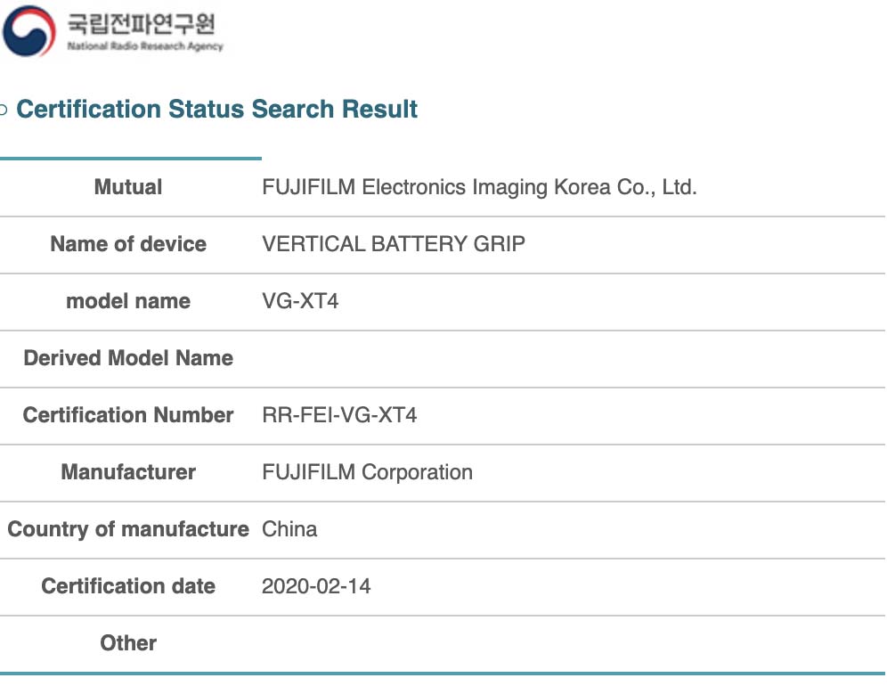This screenshot has width=887, height=686.
Task: Select the Certification Number label
Action: pyautogui.click(x=128, y=415)
